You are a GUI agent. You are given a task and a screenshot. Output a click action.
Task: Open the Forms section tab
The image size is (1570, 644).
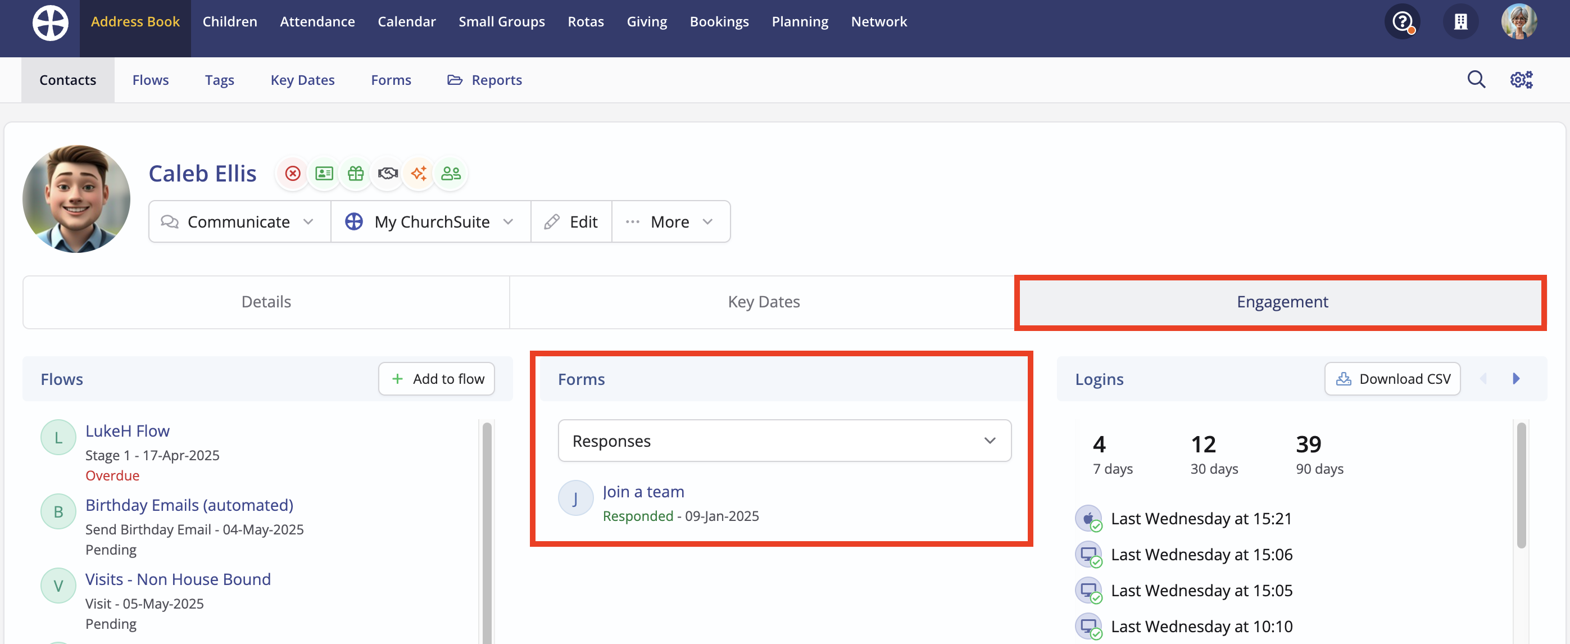pos(391,80)
